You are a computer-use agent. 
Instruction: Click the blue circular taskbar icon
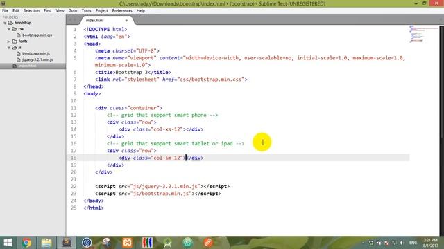click(x=87, y=243)
